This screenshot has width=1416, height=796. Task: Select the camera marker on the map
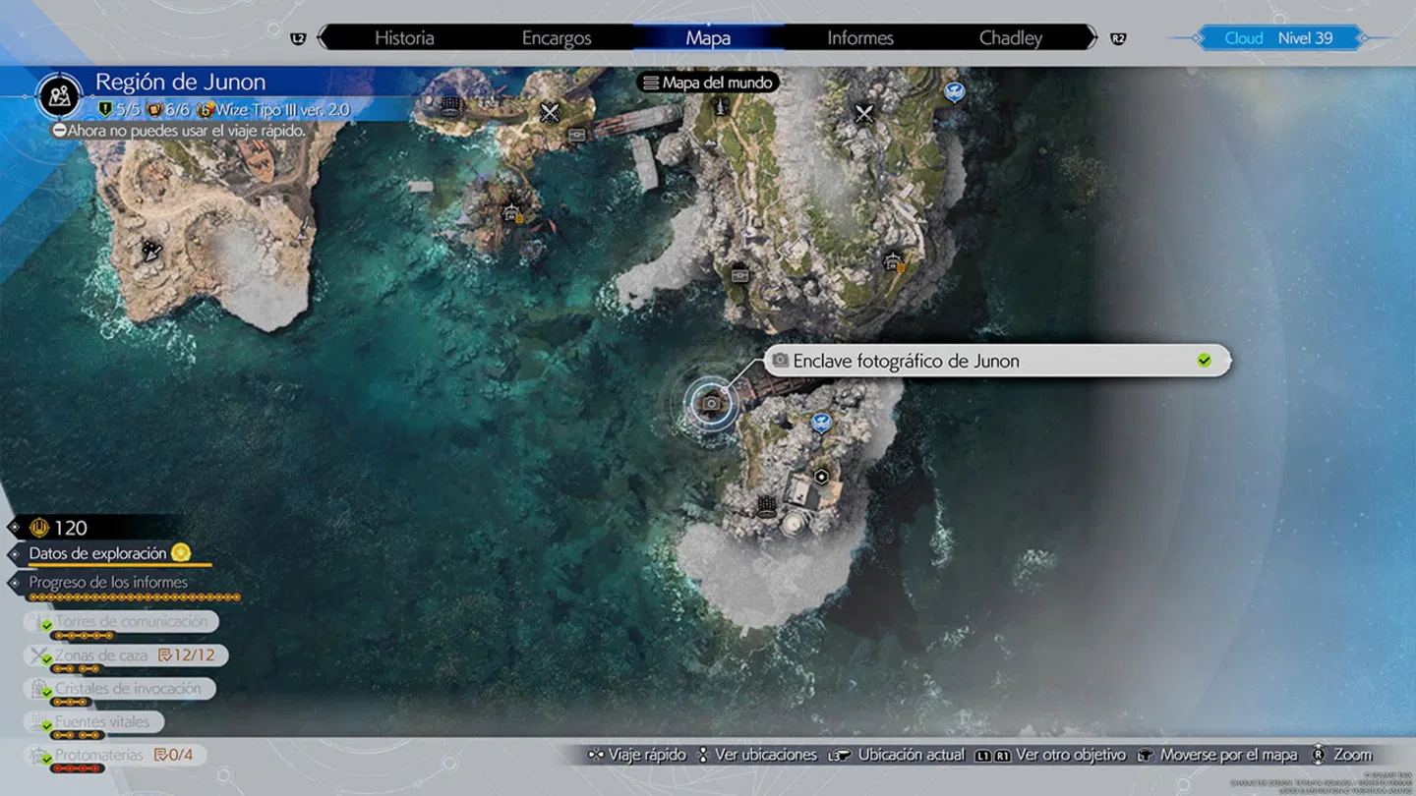click(710, 403)
